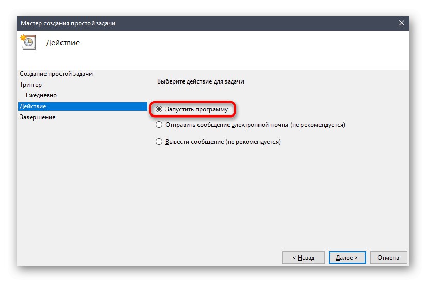Click the Запустить программу label text

tap(196, 109)
